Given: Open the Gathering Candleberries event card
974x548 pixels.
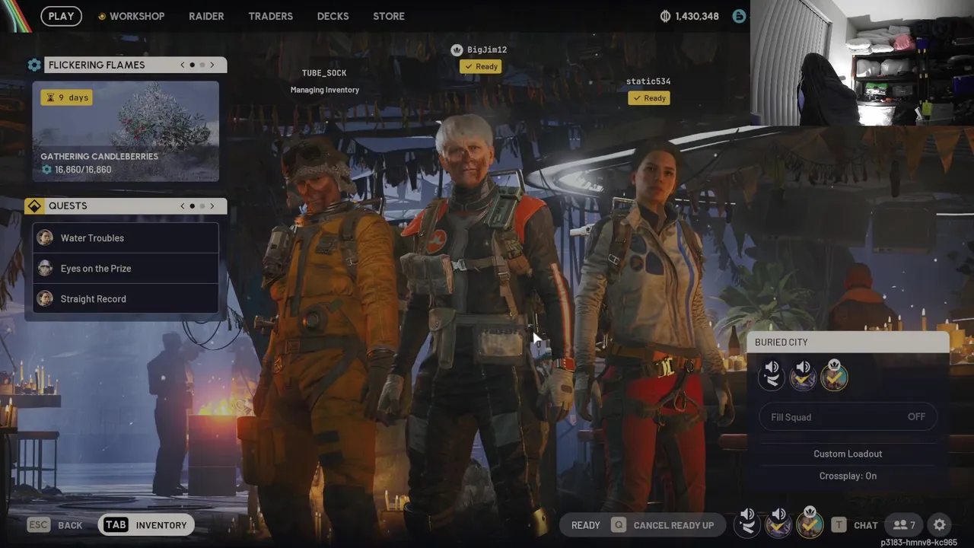Looking at the screenshot, I should tap(126, 131).
